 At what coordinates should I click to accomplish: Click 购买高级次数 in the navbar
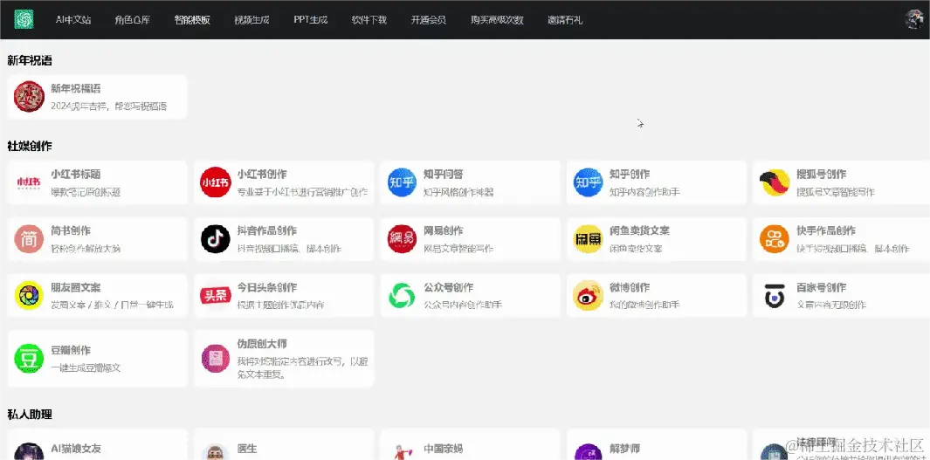[x=497, y=19]
